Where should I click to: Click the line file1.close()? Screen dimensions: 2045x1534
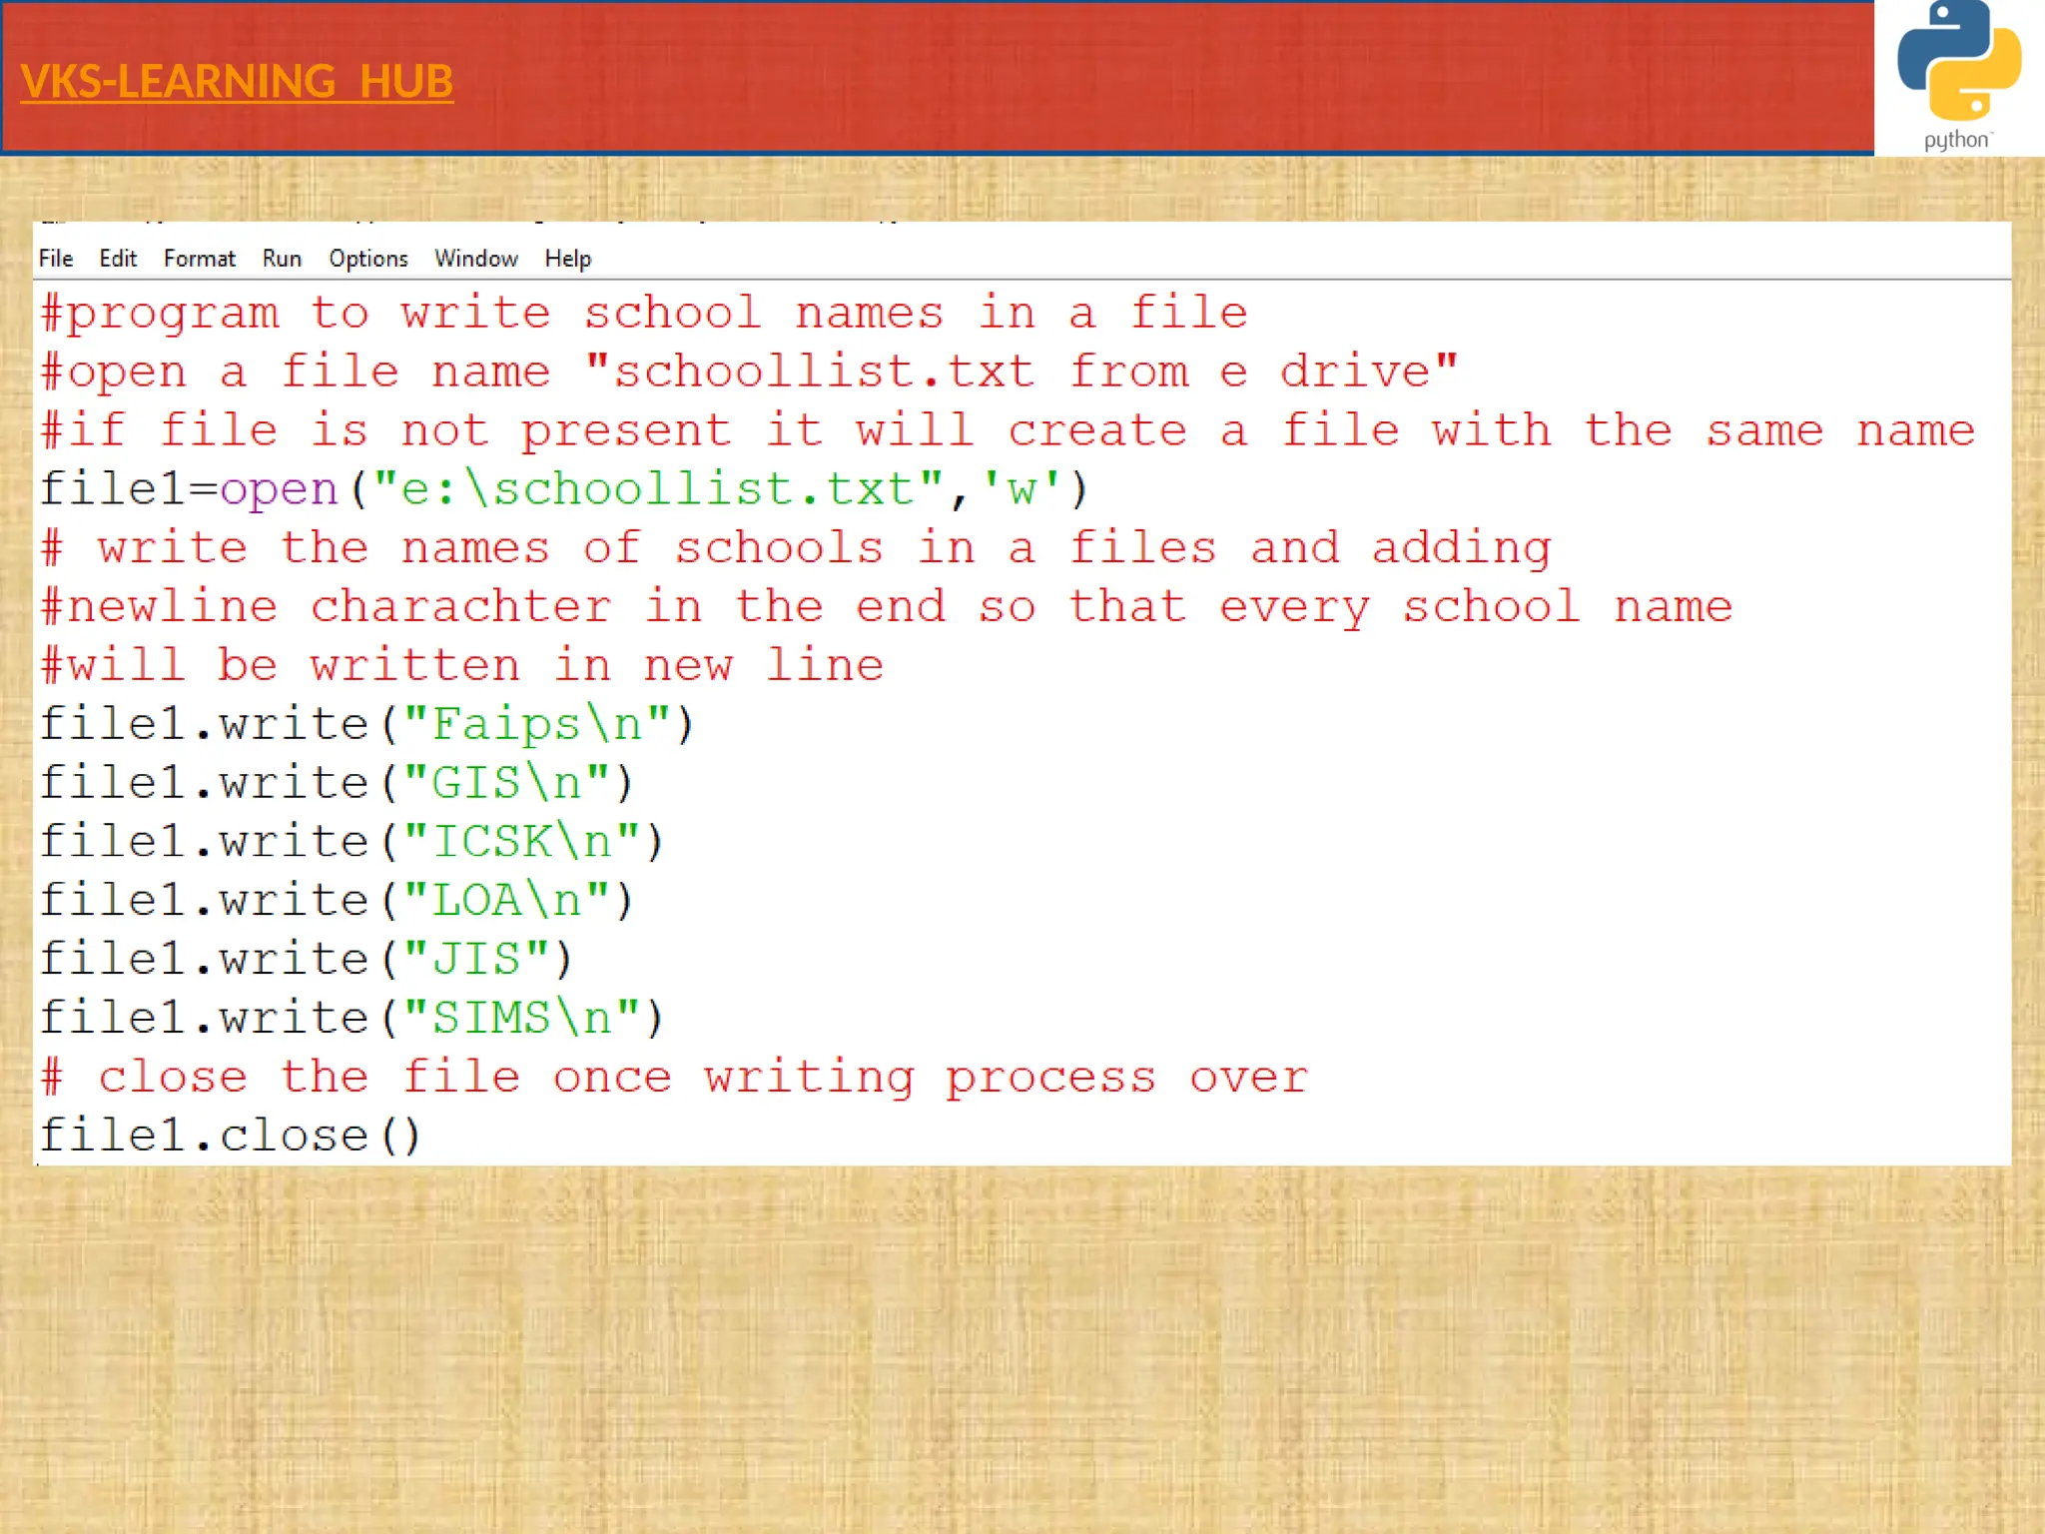click(231, 1137)
